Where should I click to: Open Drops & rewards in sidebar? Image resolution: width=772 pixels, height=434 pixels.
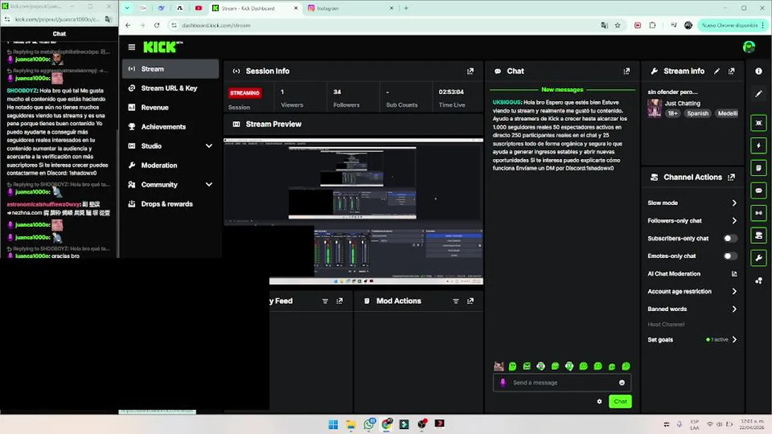click(x=170, y=204)
